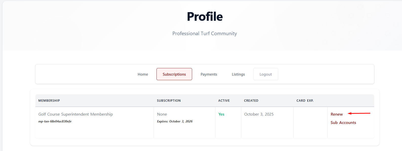
Task: Click the Subscription column header
Action: click(x=169, y=101)
